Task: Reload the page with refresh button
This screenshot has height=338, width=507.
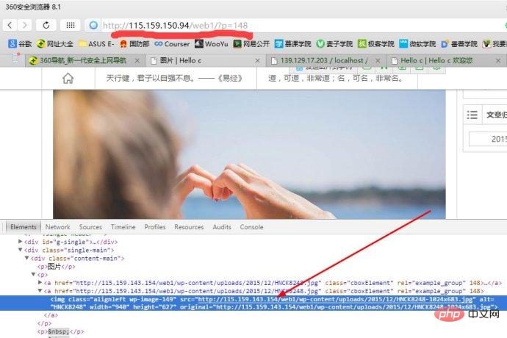Action: pos(46,25)
